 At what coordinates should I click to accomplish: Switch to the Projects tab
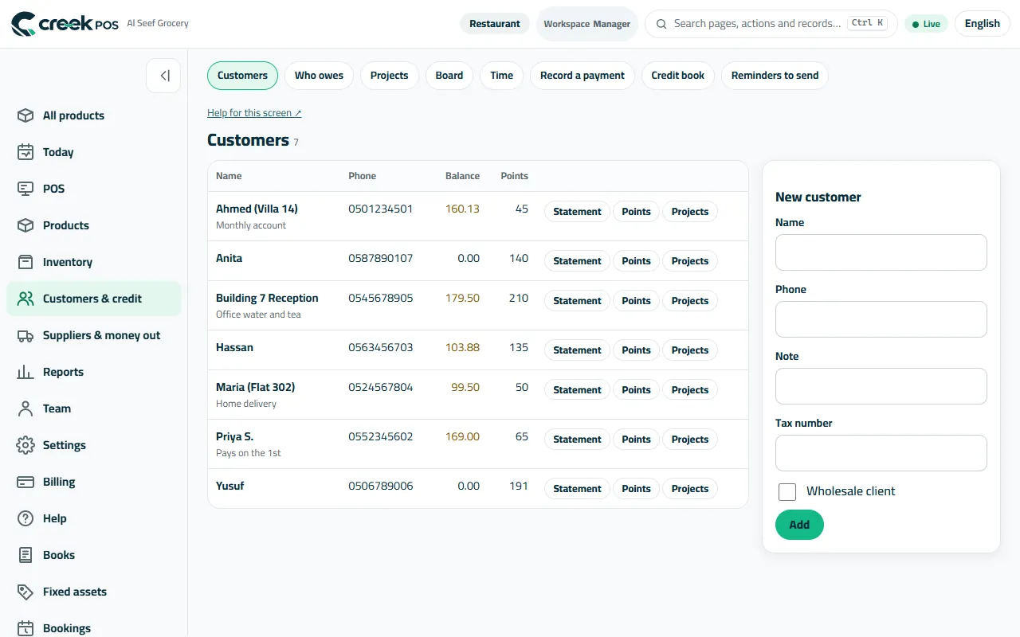pyautogui.click(x=389, y=76)
